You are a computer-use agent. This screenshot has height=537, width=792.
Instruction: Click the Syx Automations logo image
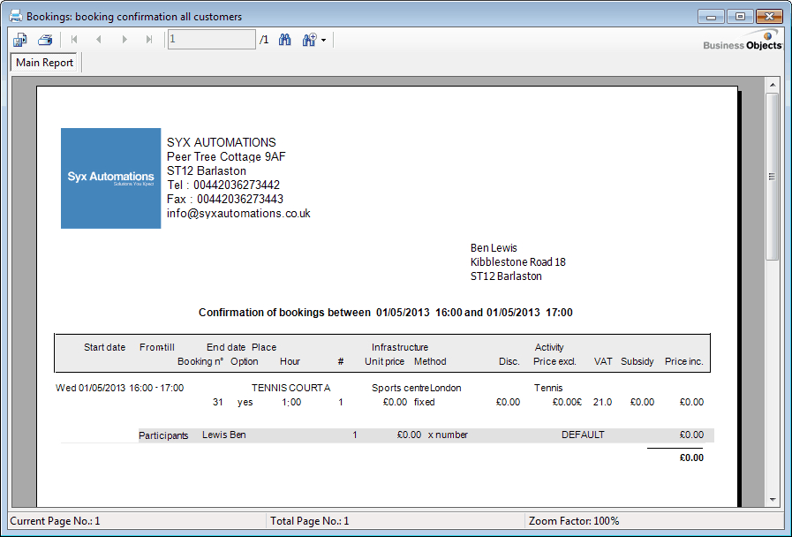(x=110, y=178)
